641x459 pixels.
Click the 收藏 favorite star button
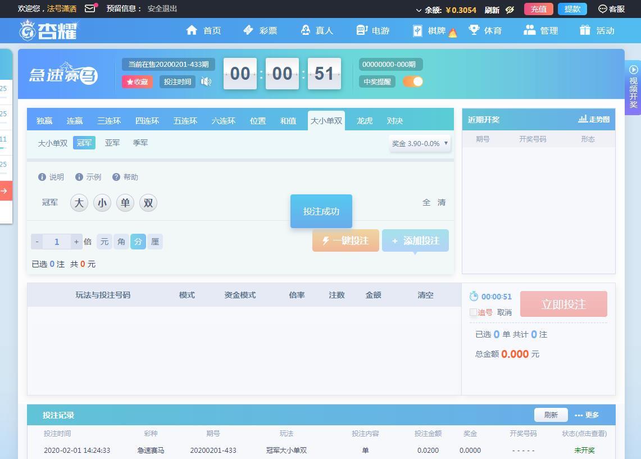coord(137,82)
